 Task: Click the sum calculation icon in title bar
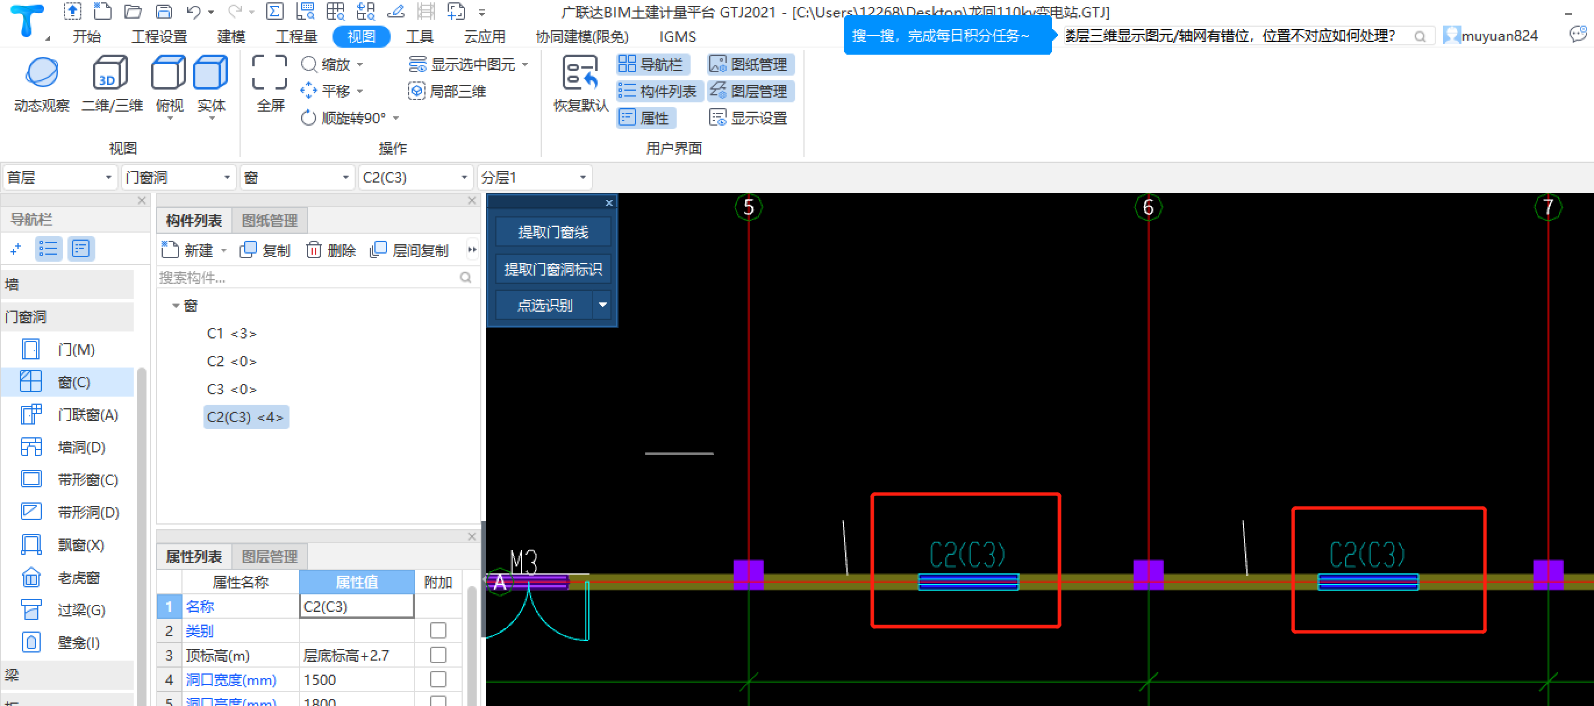click(x=274, y=11)
